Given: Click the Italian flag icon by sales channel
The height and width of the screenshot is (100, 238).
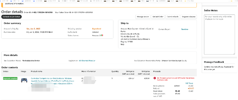Looking at the screenshot, I should (x=102, y=35).
